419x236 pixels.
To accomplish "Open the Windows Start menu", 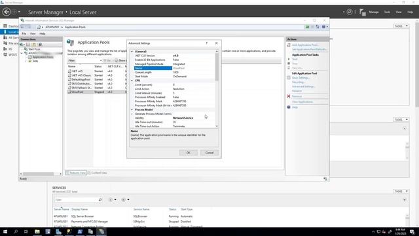I will point(5,231).
